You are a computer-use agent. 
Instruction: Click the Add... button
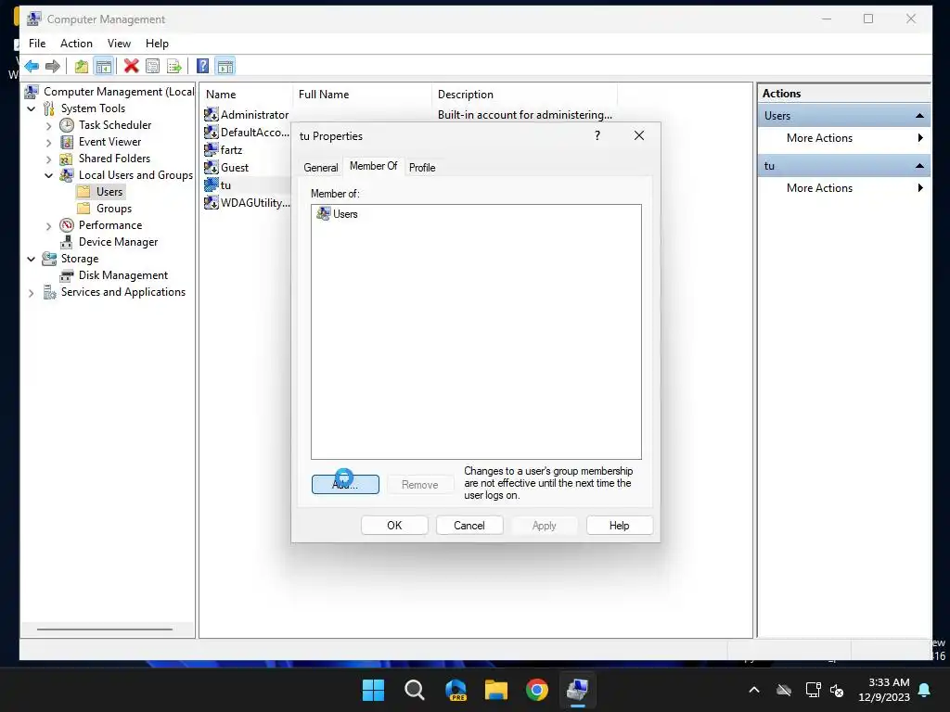click(x=345, y=484)
